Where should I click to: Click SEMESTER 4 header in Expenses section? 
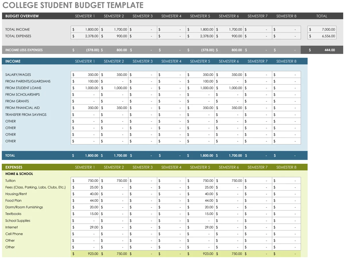point(171,167)
